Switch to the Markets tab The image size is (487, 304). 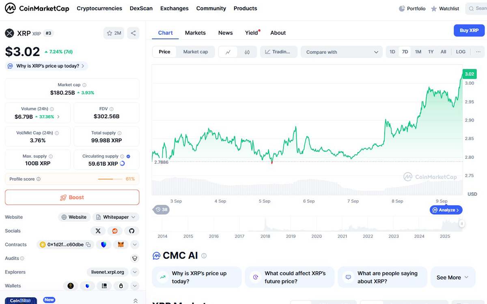coord(195,32)
